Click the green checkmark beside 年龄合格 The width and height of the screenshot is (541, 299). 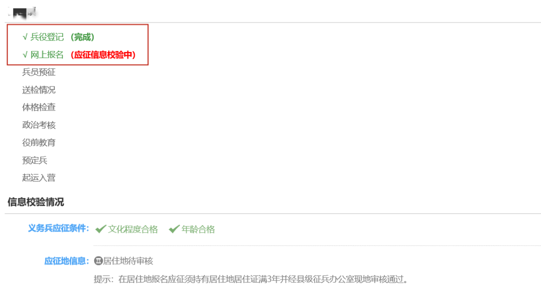[x=174, y=229]
